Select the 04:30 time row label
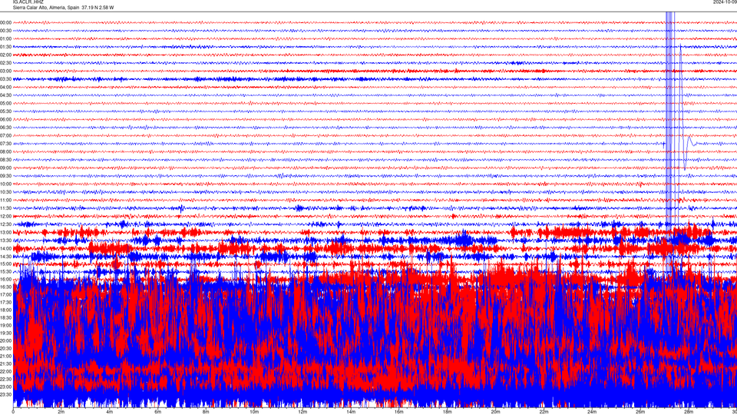The width and height of the screenshot is (737, 415). [5, 95]
